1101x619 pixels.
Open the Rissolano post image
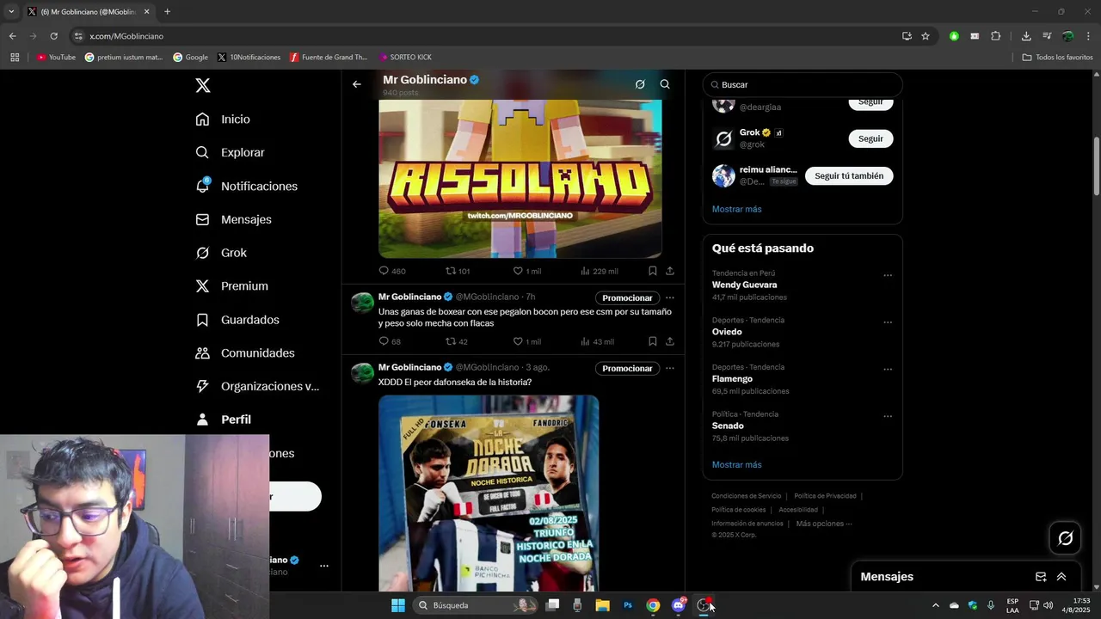pyautogui.click(x=520, y=179)
